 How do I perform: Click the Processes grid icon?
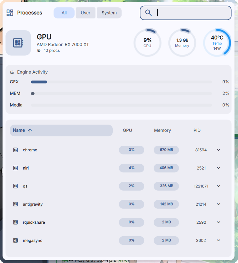click(x=10, y=13)
